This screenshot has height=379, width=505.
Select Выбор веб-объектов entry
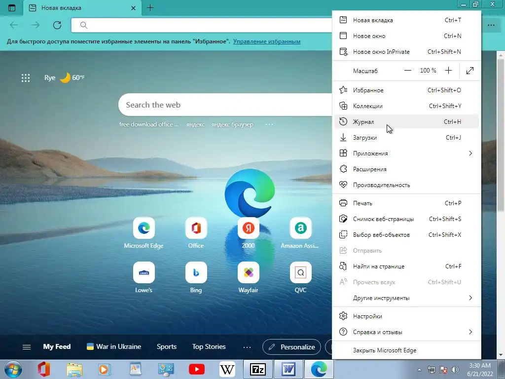pos(406,235)
